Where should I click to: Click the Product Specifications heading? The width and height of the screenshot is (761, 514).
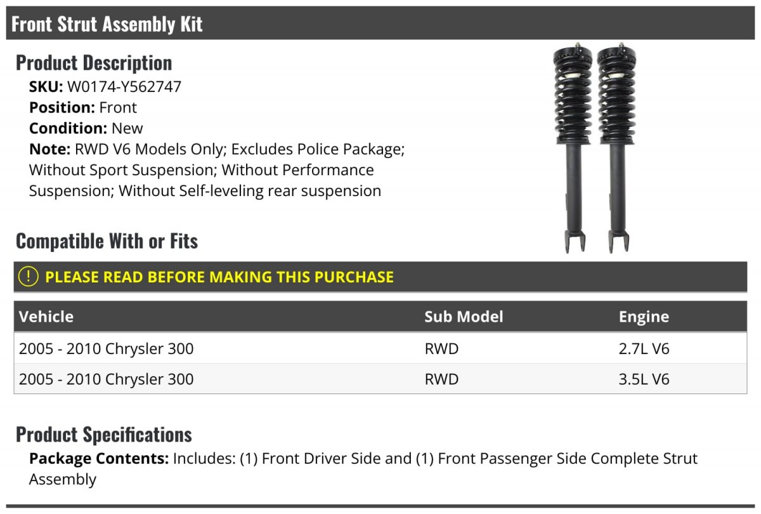point(104,434)
